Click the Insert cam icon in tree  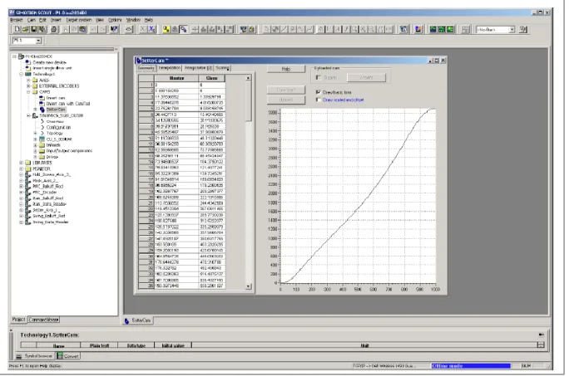tap(42, 98)
